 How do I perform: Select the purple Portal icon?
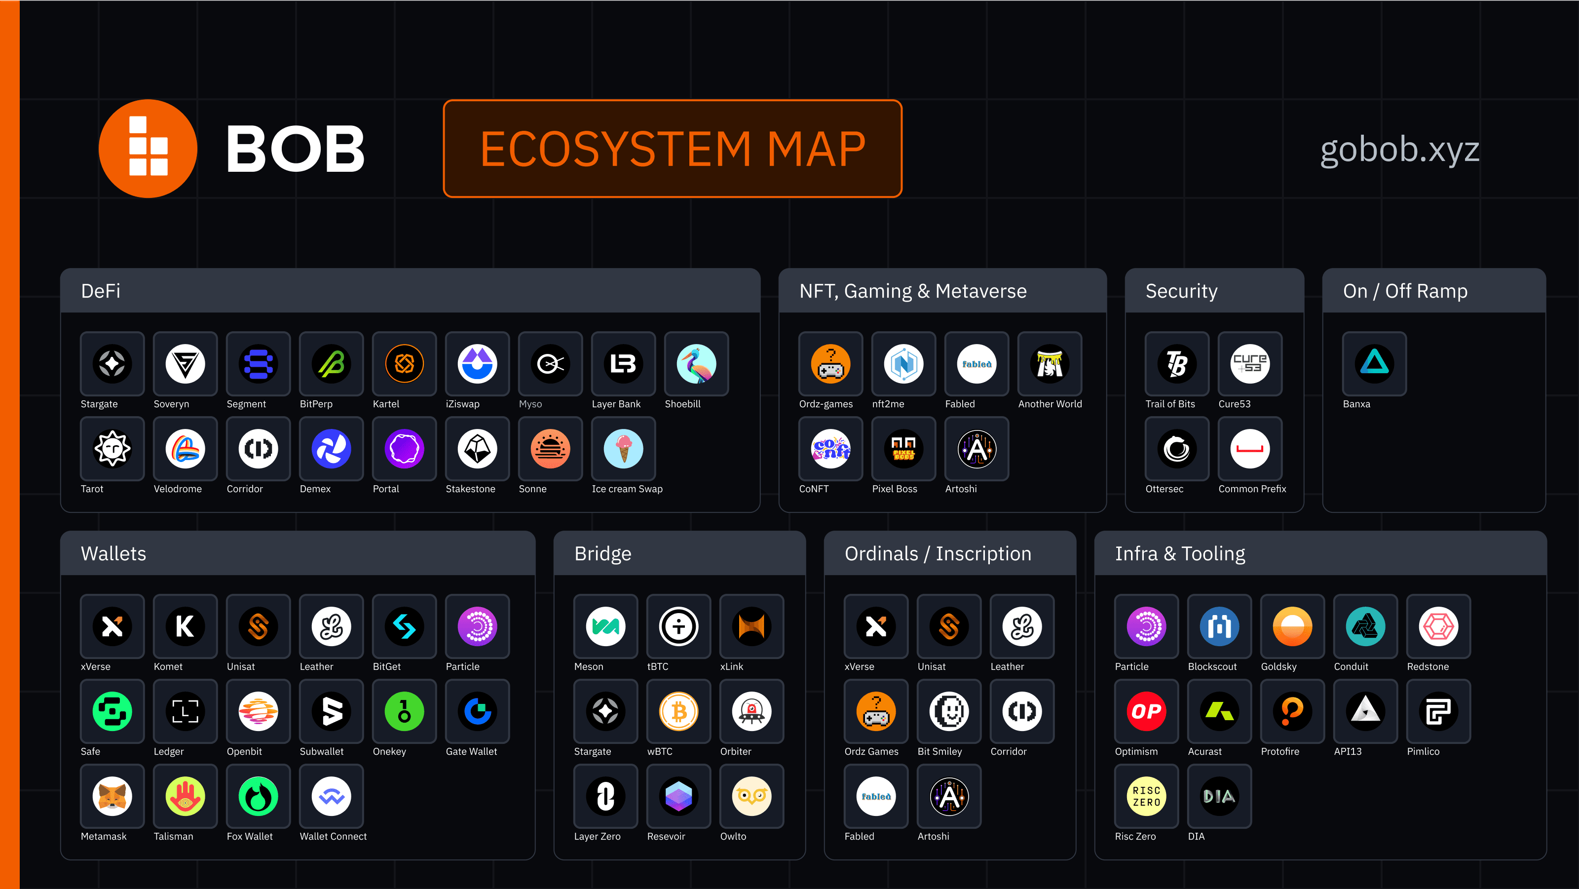[404, 449]
